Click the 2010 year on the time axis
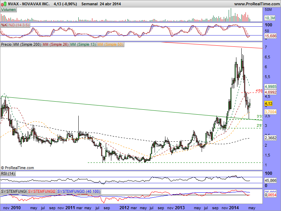The image size is (281, 211). (16, 208)
